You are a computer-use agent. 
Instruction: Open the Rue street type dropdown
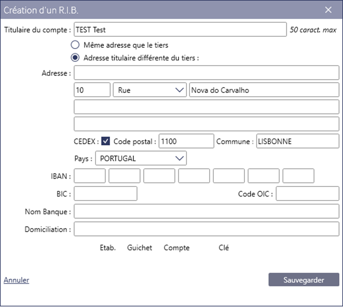(x=150, y=90)
